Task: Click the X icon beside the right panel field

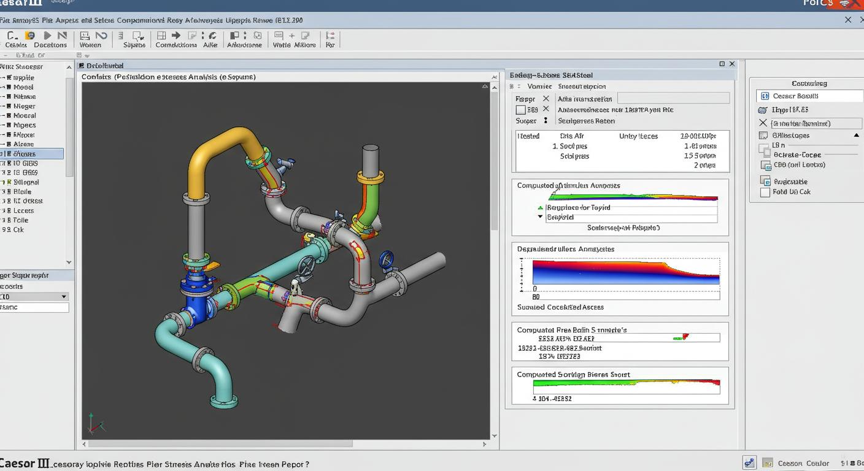Action: click(x=763, y=123)
